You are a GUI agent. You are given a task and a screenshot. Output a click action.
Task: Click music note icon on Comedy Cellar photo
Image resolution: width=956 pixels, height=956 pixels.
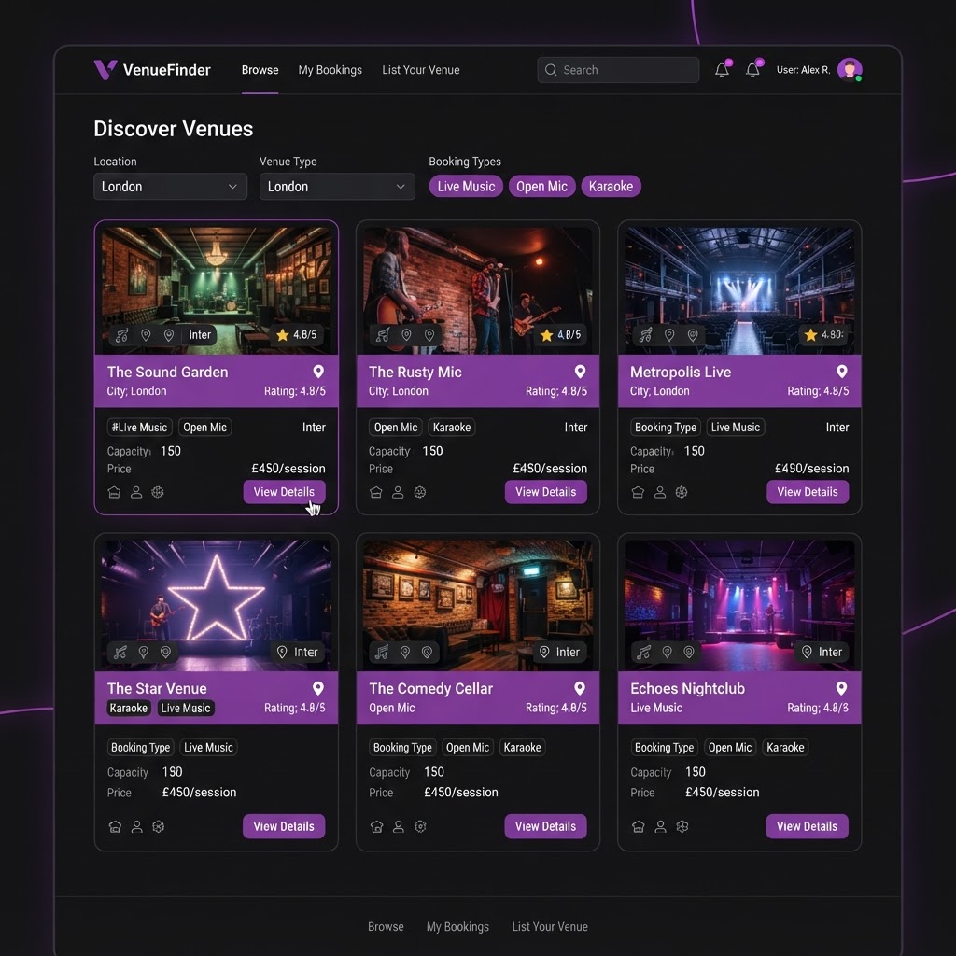(382, 653)
